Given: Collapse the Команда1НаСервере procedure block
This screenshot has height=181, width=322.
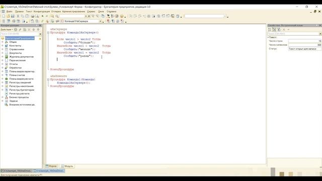Looking at the screenshot, I should pos(48,33).
